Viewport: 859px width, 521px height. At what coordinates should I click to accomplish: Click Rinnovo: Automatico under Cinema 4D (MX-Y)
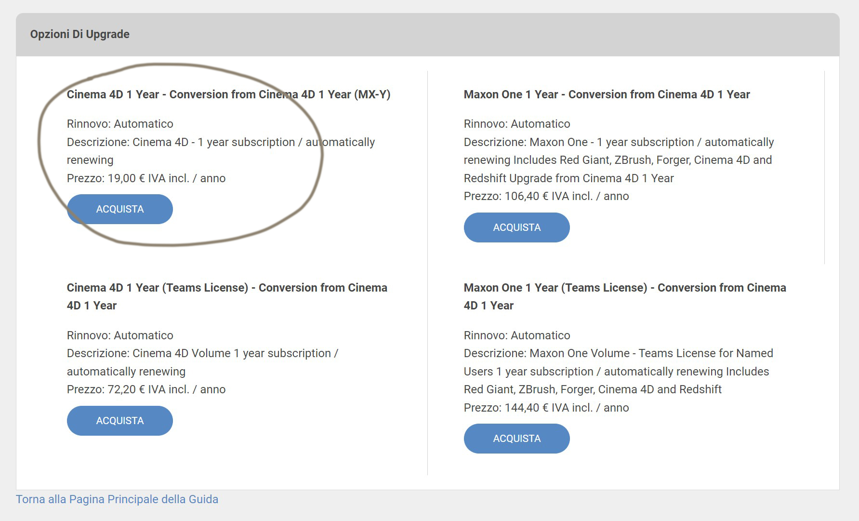(120, 124)
